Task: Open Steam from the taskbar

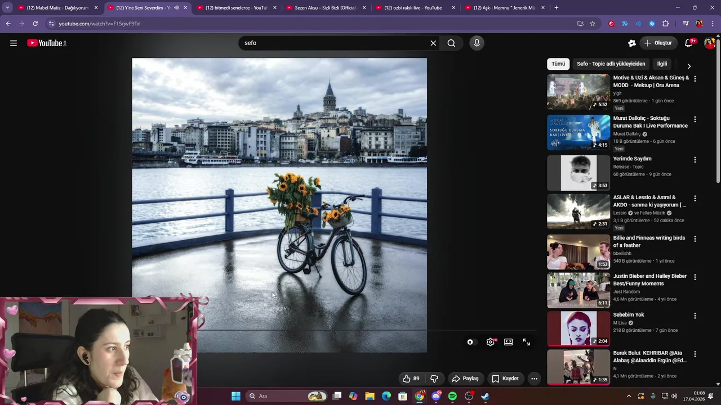Action: pyautogui.click(x=485, y=396)
